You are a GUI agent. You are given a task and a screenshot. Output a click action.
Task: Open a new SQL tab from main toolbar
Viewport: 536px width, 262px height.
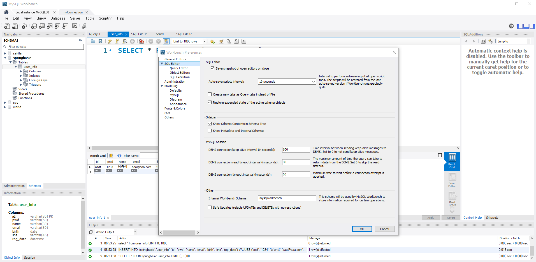(x=7, y=26)
